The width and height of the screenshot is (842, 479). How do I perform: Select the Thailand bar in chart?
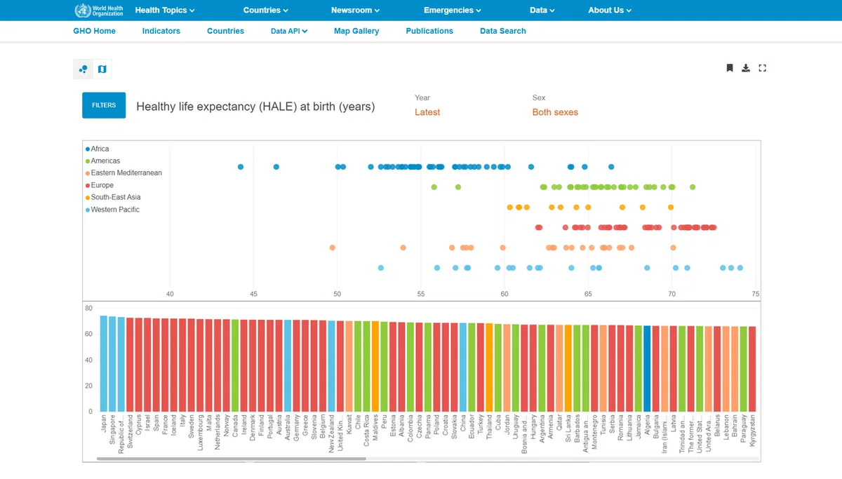tap(489, 367)
